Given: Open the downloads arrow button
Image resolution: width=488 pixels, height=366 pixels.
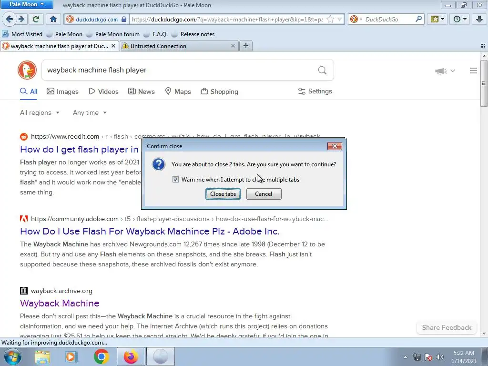Looking at the screenshot, I should click(479, 19).
